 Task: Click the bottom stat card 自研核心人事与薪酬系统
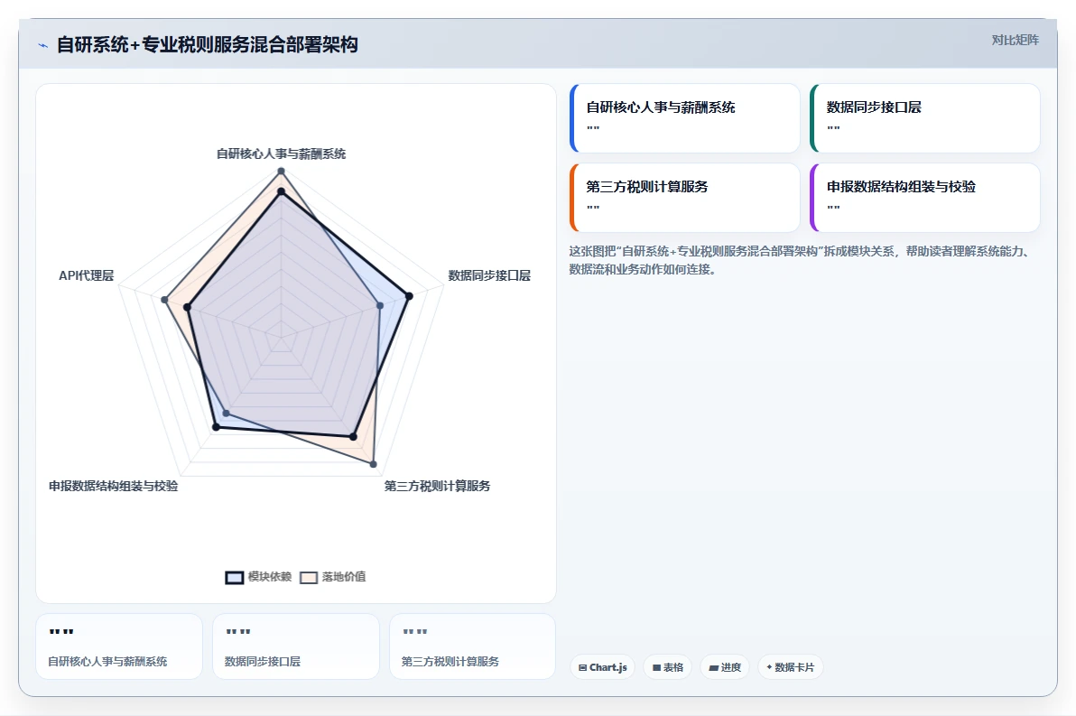pos(119,646)
